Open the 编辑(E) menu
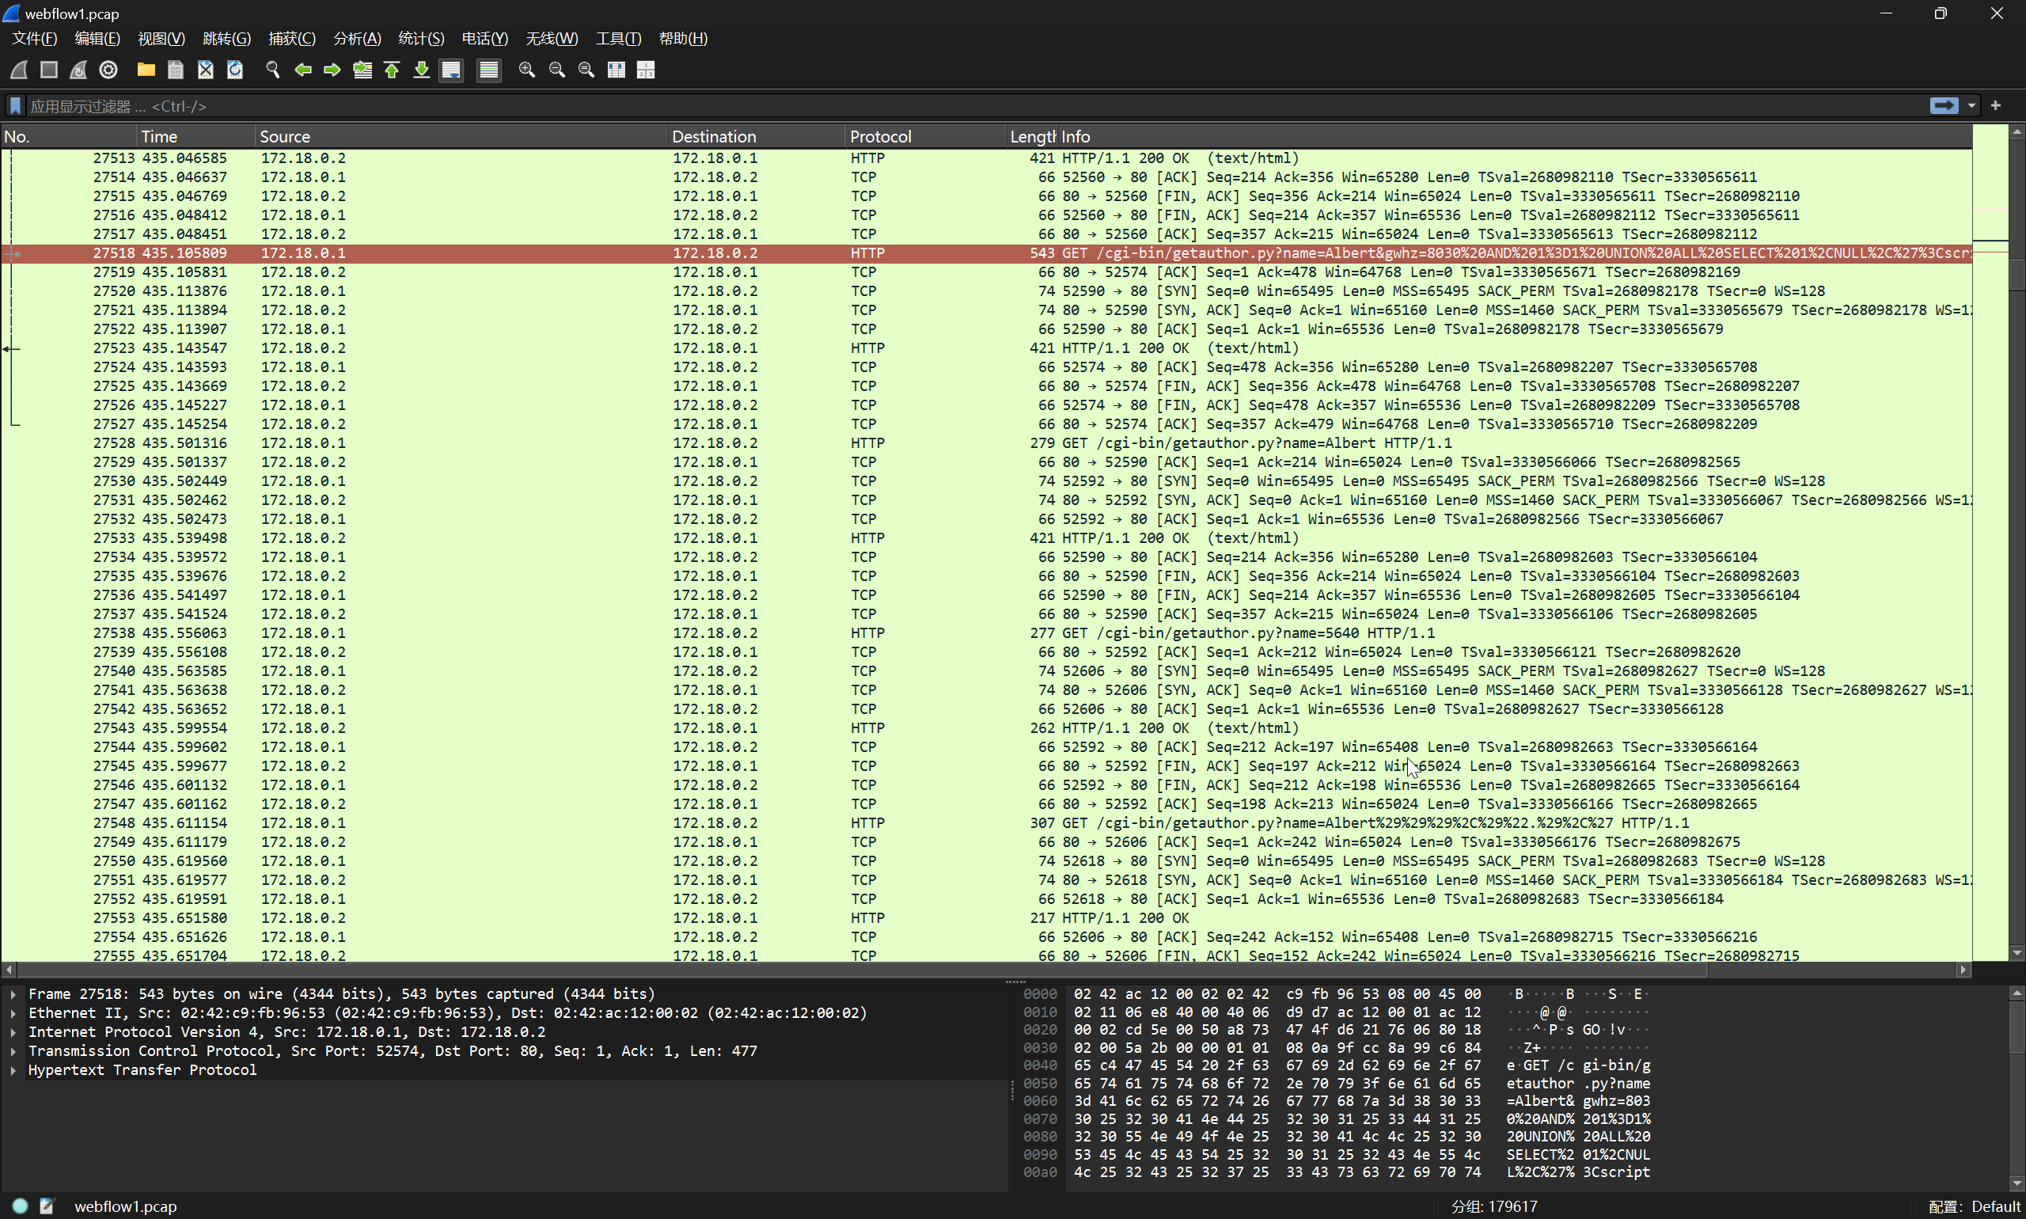Image resolution: width=2026 pixels, height=1219 pixels. click(97, 39)
